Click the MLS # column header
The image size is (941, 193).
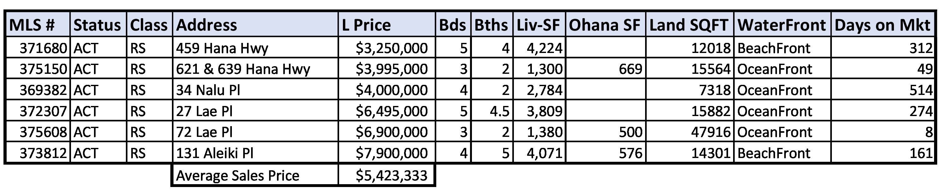32,25
